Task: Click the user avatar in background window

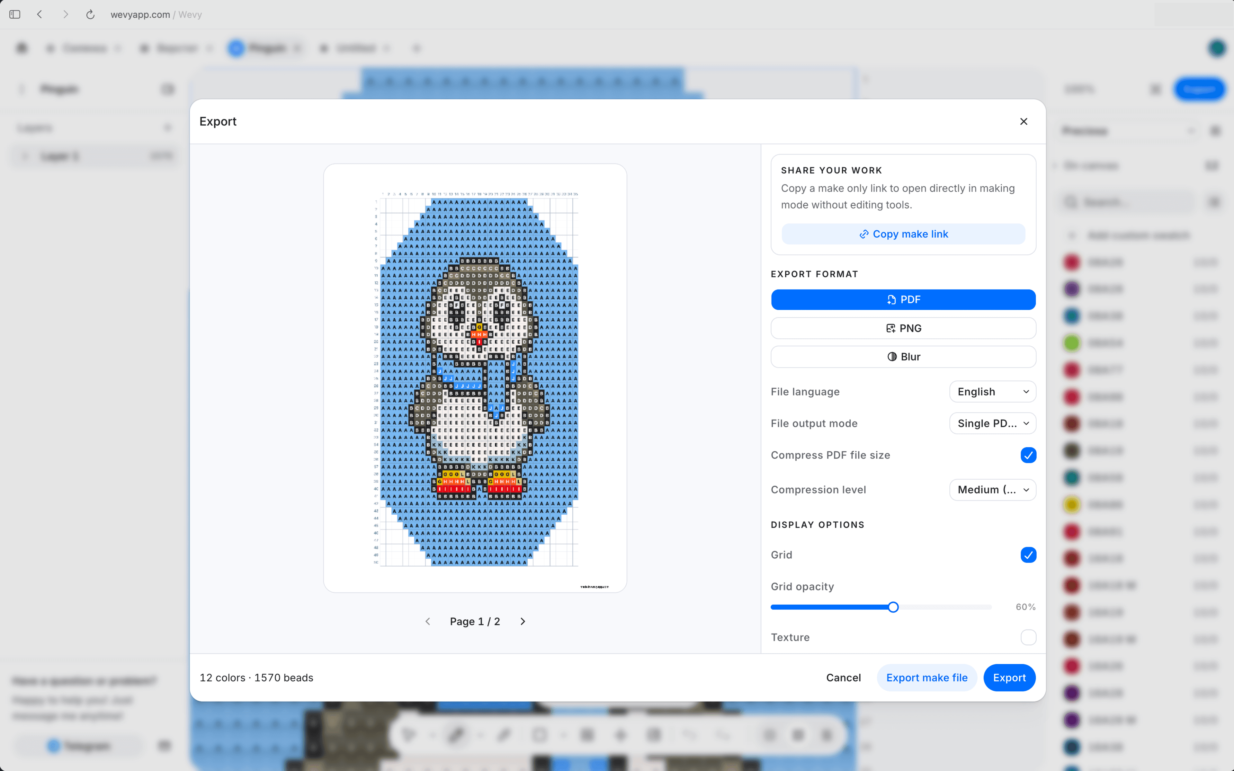Action: [1217, 48]
